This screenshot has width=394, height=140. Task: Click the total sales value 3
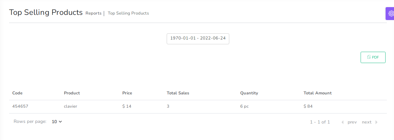tap(168, 106)
